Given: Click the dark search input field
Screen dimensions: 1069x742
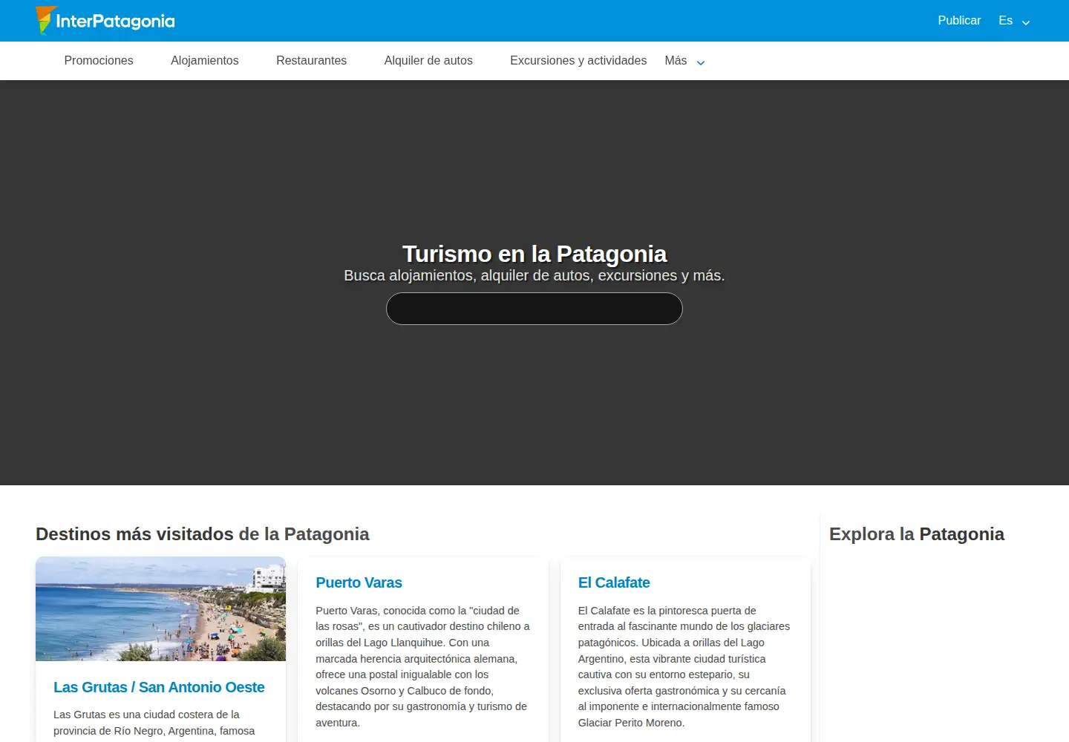Looking at the screenshot, I should [534, 309].
